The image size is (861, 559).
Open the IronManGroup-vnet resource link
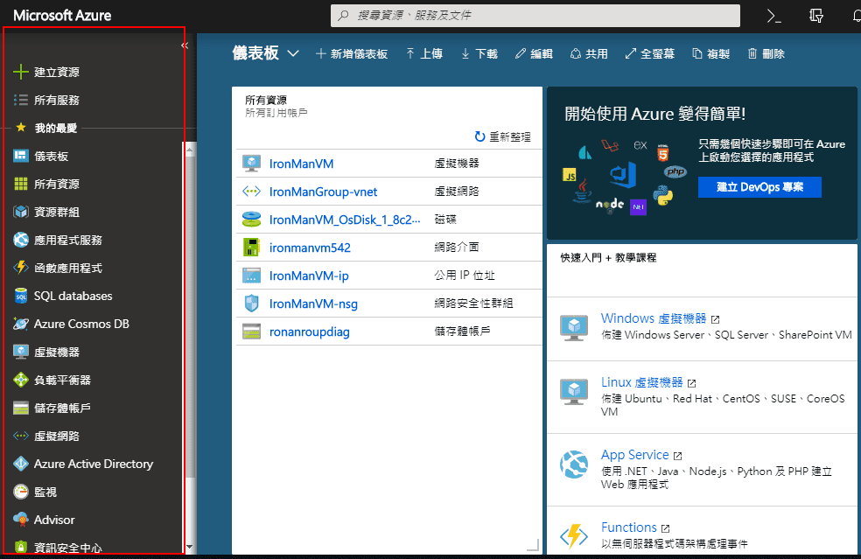pos(324,192)
